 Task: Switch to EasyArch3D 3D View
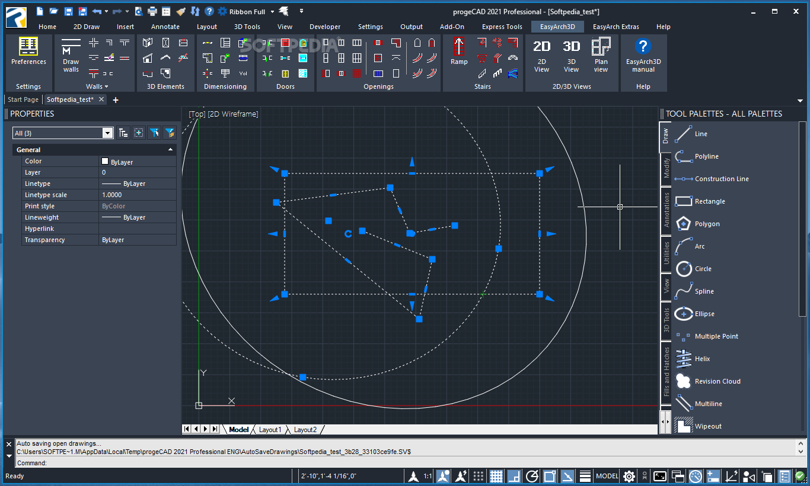point(571,56)
